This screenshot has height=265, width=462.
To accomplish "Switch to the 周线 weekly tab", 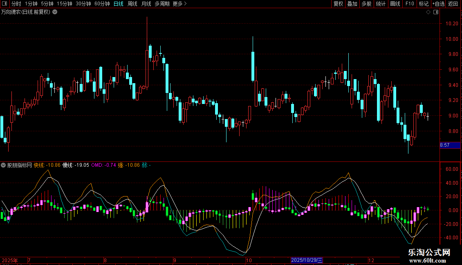I will [132, 4].
